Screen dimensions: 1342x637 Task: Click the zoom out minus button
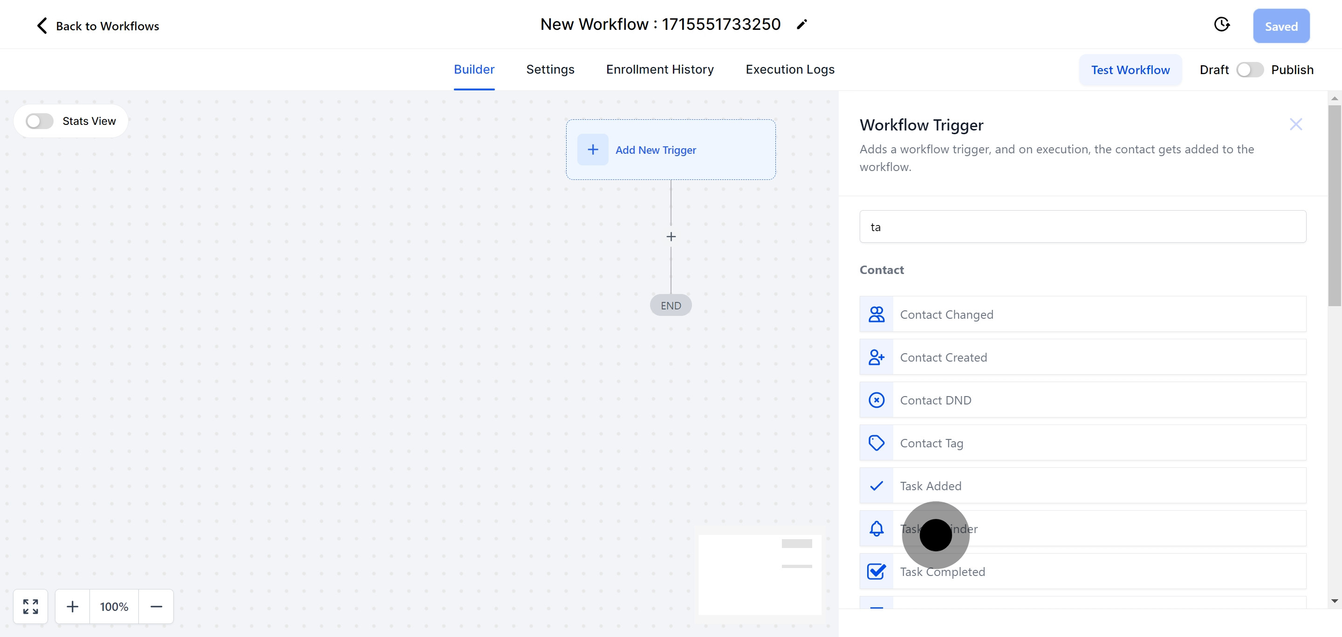156,606
